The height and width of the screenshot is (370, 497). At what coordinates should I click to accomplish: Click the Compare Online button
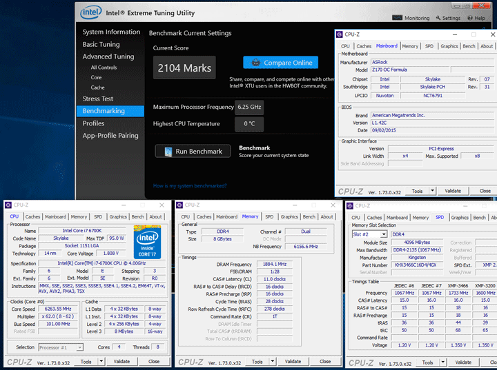(x=280, y=63)
